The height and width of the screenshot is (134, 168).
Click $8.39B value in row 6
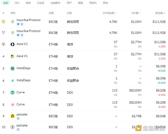point(161,78)
